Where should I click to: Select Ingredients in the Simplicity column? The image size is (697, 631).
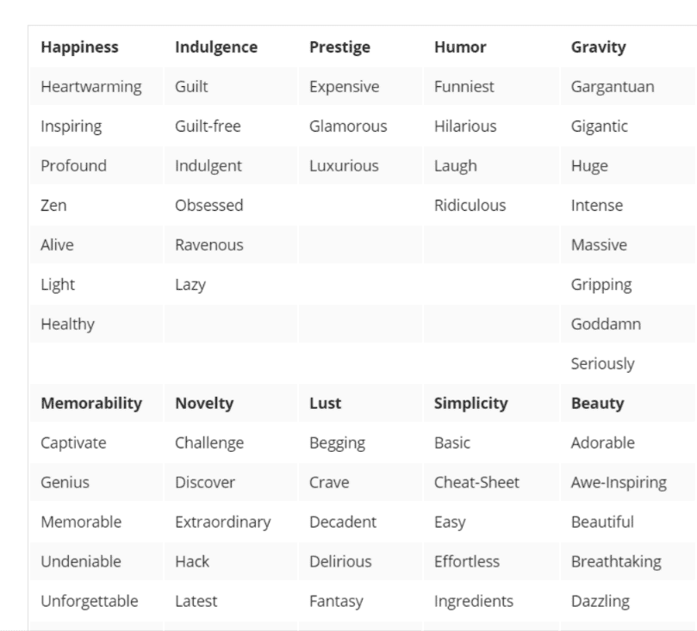click(474, 601)
